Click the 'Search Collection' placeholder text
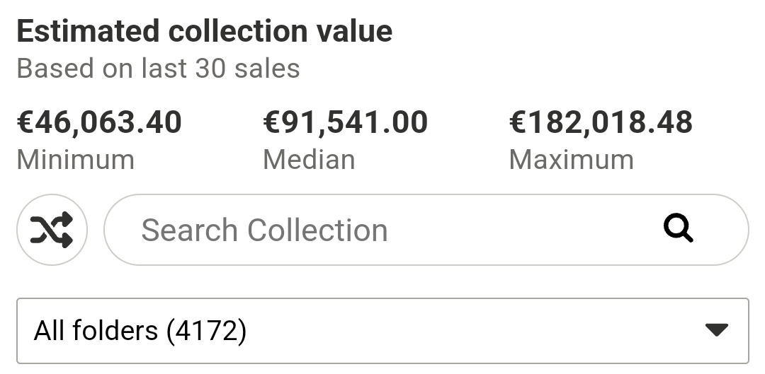Image resolution: width=765 pixels, height=374 pixels. pyautogui.click(x=264, y=230)
